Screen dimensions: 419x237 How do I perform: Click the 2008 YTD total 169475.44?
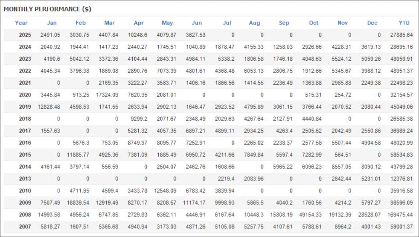(x=400, y=215)
